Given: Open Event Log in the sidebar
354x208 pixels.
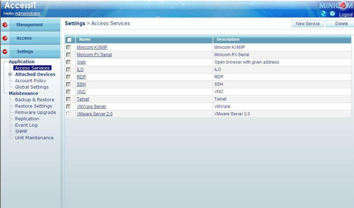Looking at the screenshot, I should [x=26, y=125].
